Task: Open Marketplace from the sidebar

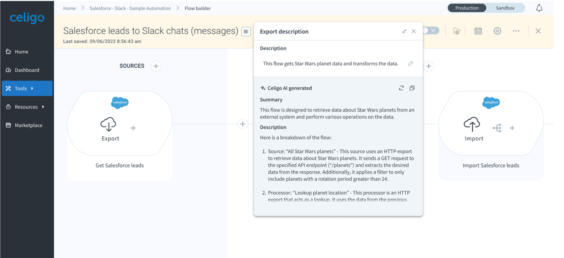Action: click(x=28, y=125)
